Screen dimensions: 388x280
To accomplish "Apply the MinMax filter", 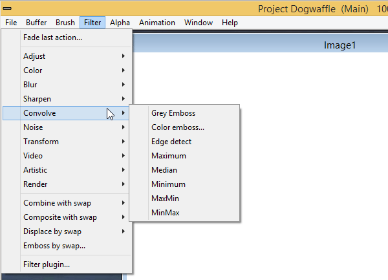I will 184,213.
